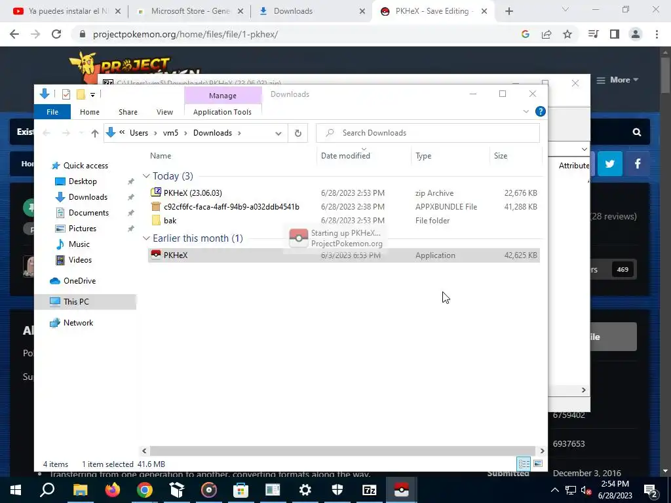Open Chrome side panel

pos(615,34)
